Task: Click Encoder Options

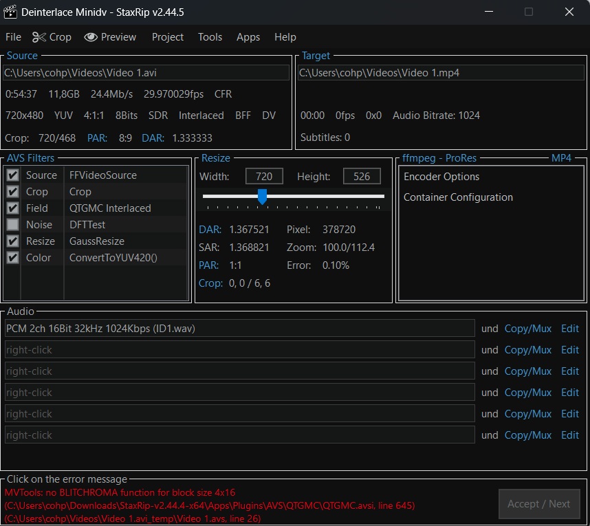Action: click(441, 177)
